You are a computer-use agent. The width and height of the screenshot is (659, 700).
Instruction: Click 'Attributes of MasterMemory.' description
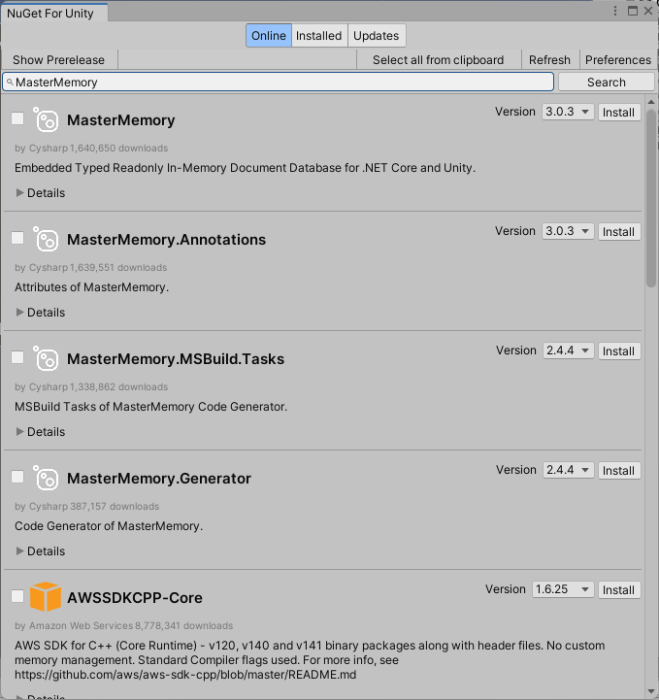click(91, 287)
